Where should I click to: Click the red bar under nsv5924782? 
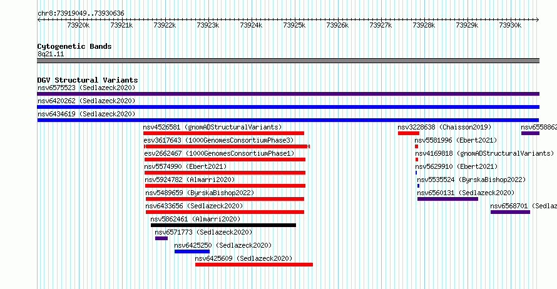click(x=225, y=186)
